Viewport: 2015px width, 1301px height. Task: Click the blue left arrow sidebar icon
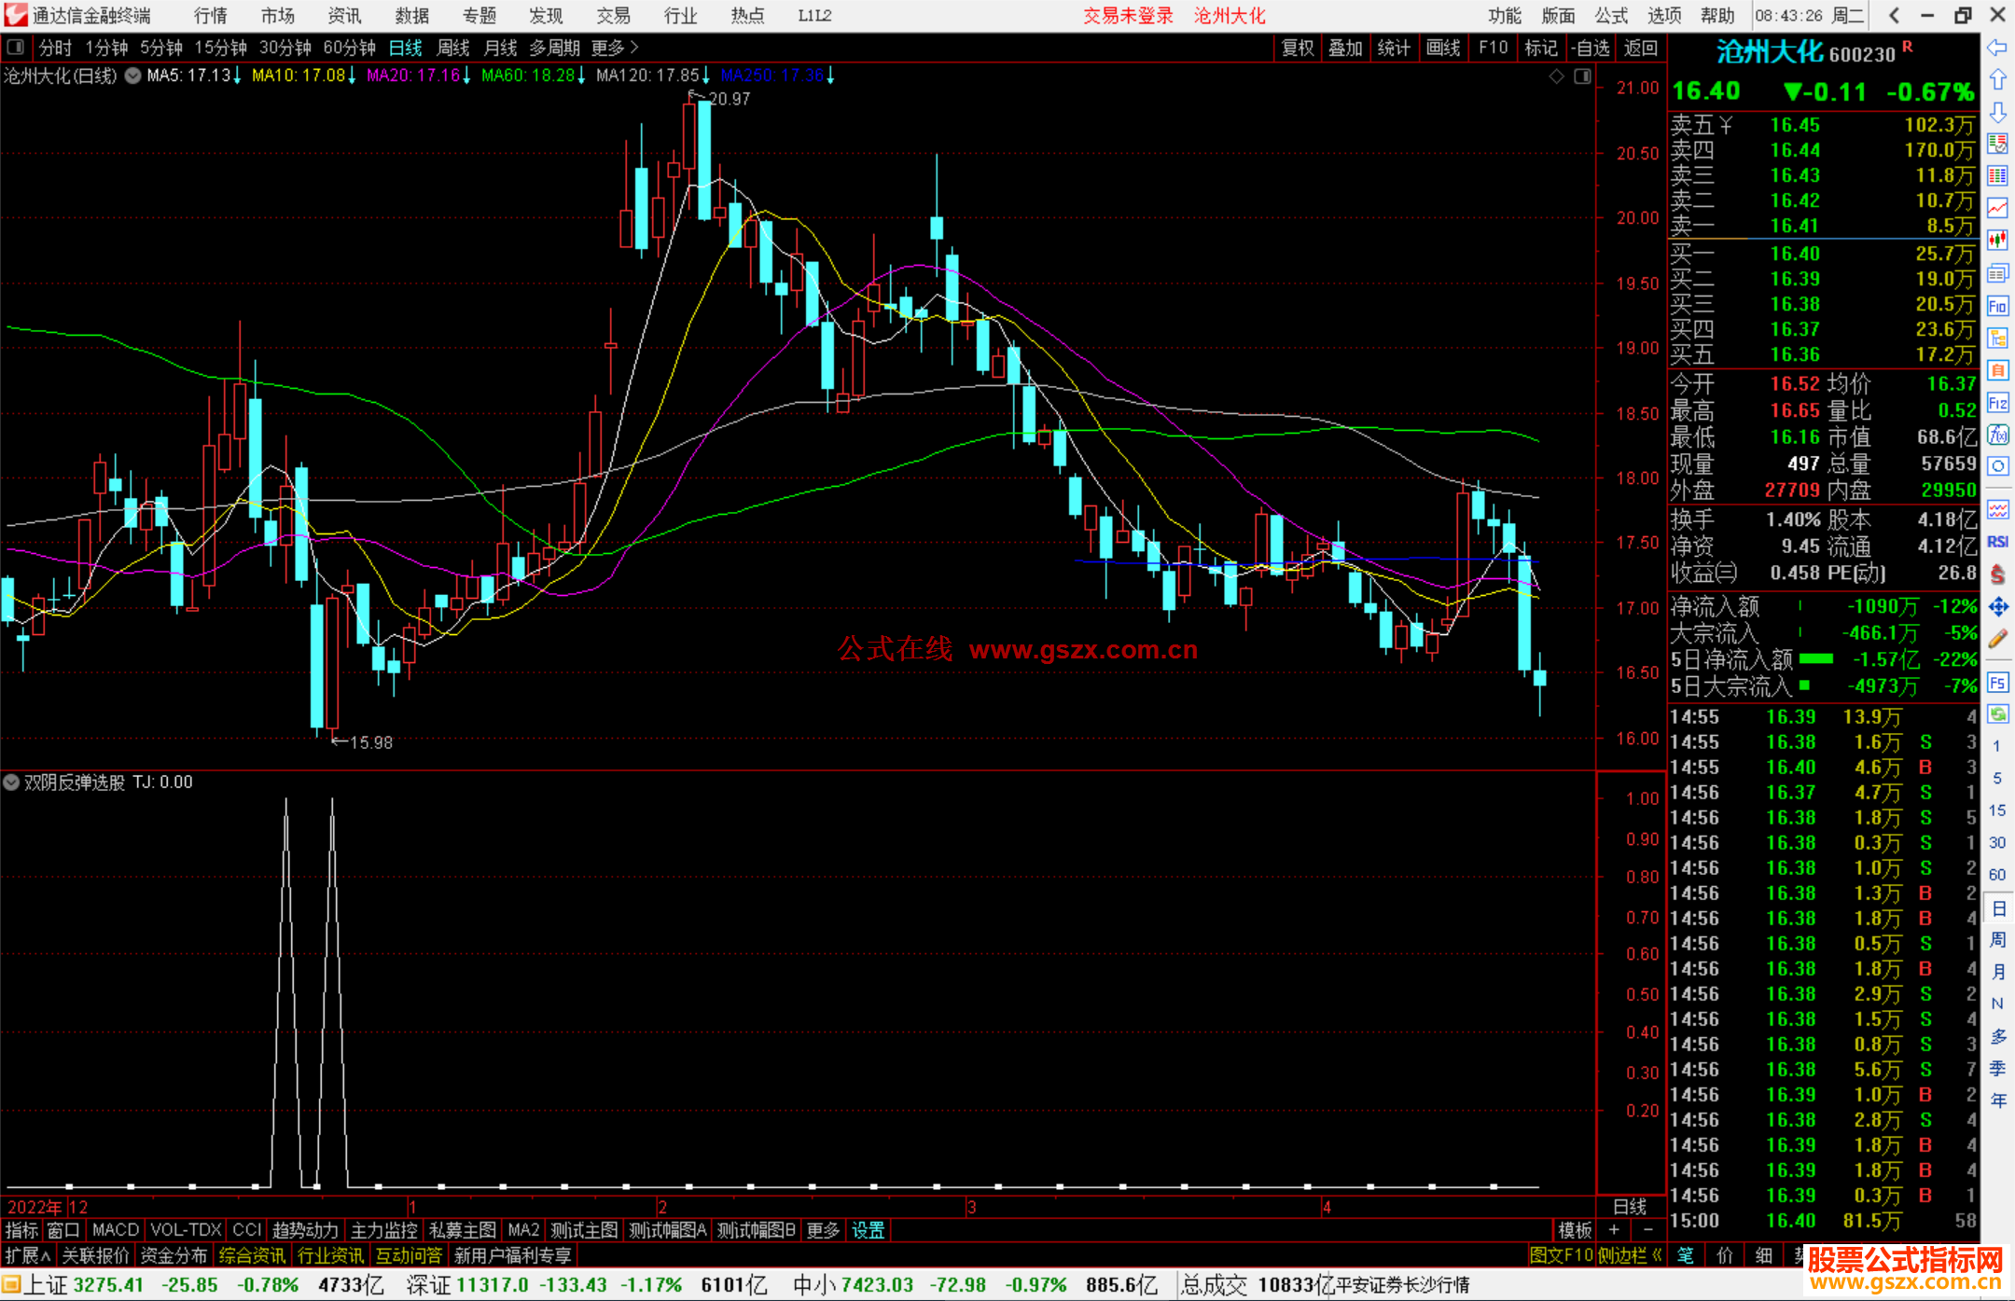tap(1997, 48)
